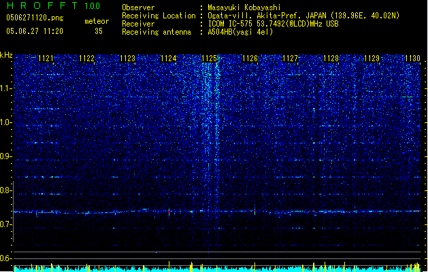Click the cyan signal-level graph below the spectrogram
The height and width of the screenshot is (272, 428).
click(x=217, y=268)
